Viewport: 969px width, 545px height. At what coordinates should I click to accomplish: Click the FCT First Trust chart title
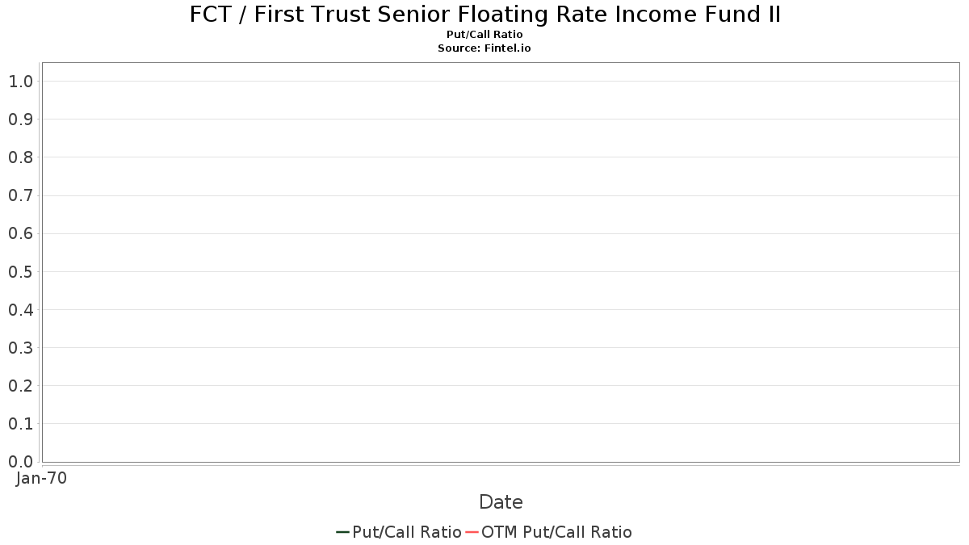click(x=485, y=15)
